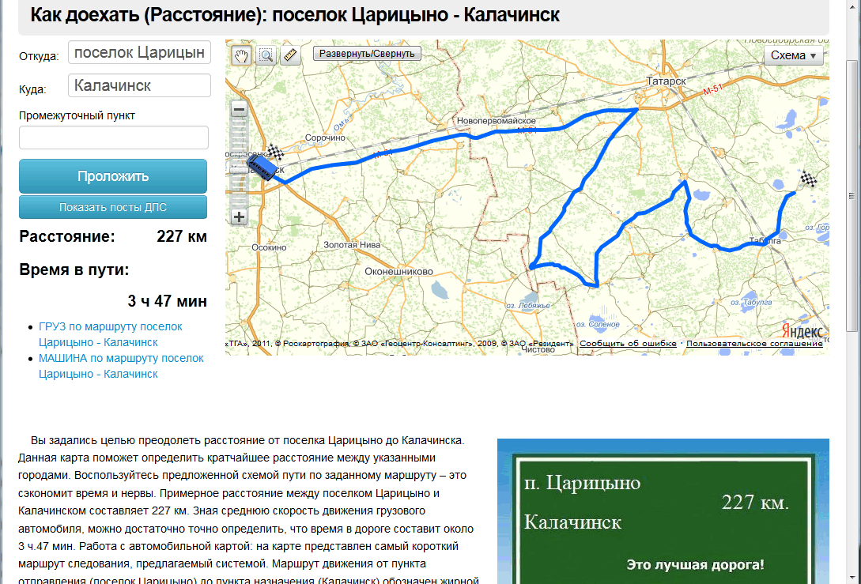Click the checkered finish flag near Сорочино
Image resolution: width=861 pixels, height=584 pixels.
[x=274, y=152]
